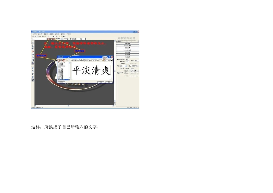Toggle the checkbox below the numeric fields in right panel
The height and width of the screenshot is (193, 273).
122,64
